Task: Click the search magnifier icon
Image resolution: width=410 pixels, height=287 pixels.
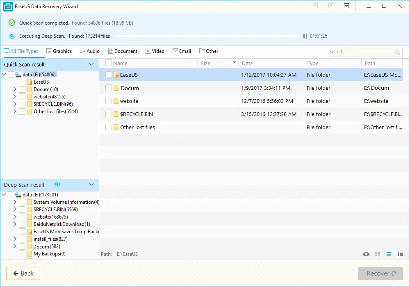Action: [x=397, y=52]
